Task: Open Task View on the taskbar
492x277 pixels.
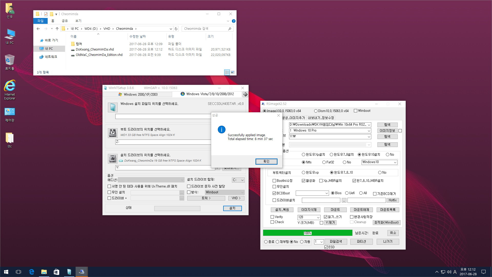Action: pyautogui.click(x=18, y=272)
